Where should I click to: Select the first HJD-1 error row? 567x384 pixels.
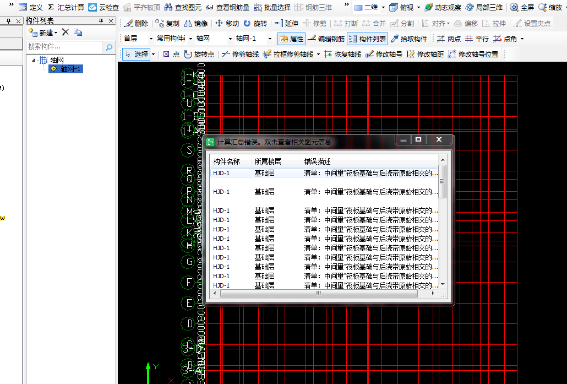click(325, 173)
